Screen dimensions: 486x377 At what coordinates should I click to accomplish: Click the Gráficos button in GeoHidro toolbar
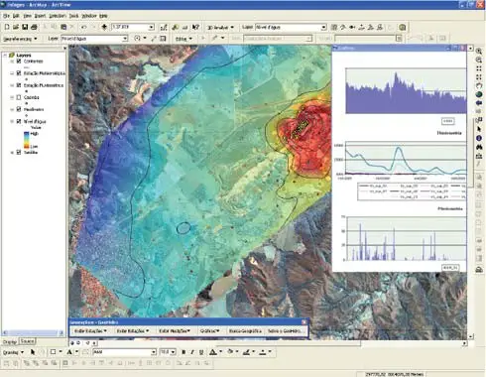[209, 330]
